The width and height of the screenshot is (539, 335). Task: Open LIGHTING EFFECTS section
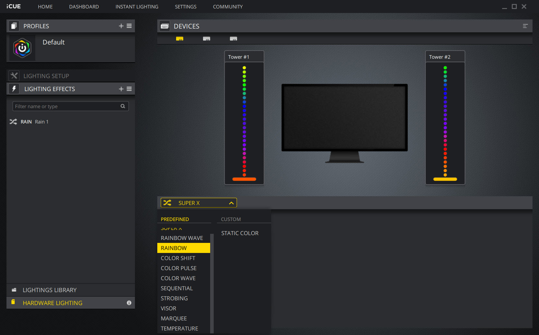tap(50, 89)
